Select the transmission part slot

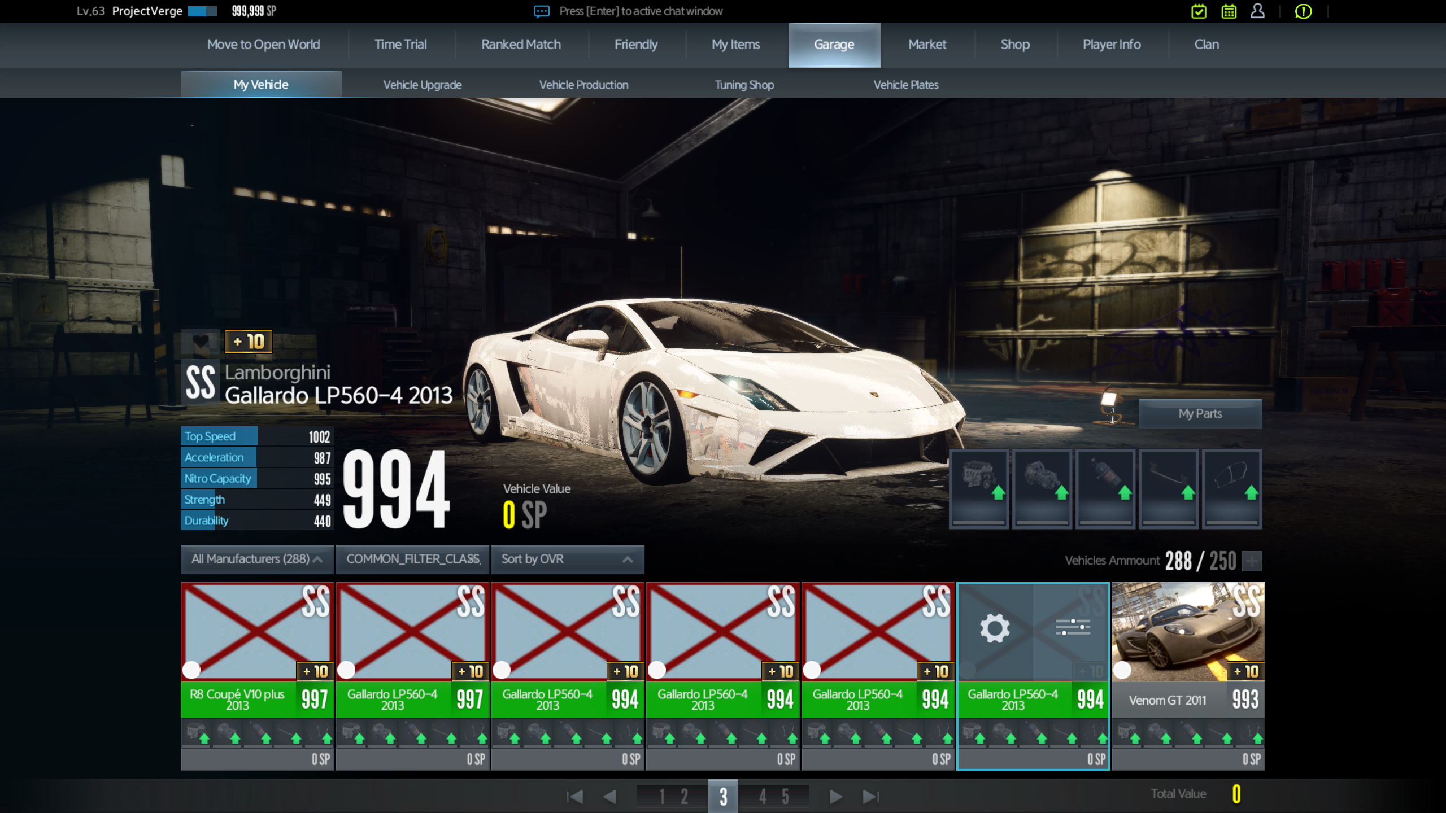tap(1043, 488)
